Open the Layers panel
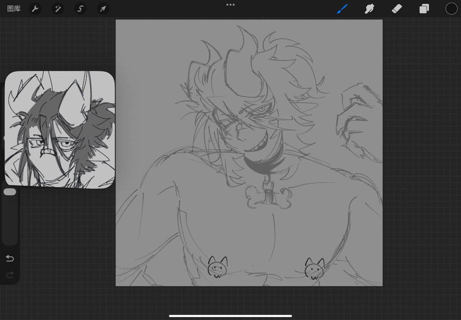Screen dimensions: 461x320 click(x=424, y=8)
